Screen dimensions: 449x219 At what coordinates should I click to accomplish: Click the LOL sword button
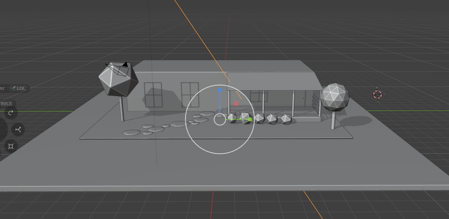click(19, 89)
